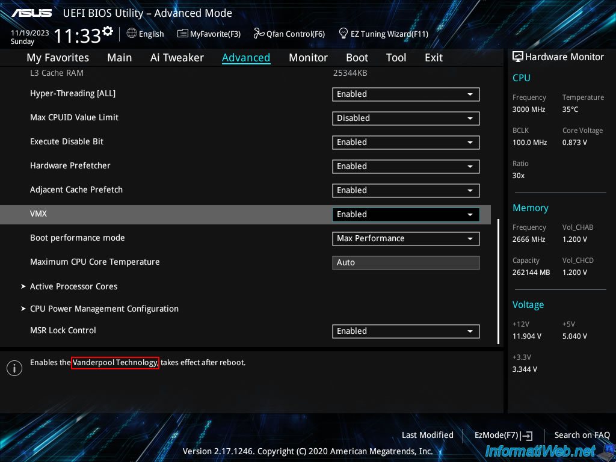616x462 pixels.
Task: Launch Qfan Control(F6)
Action: coord(289,34)
